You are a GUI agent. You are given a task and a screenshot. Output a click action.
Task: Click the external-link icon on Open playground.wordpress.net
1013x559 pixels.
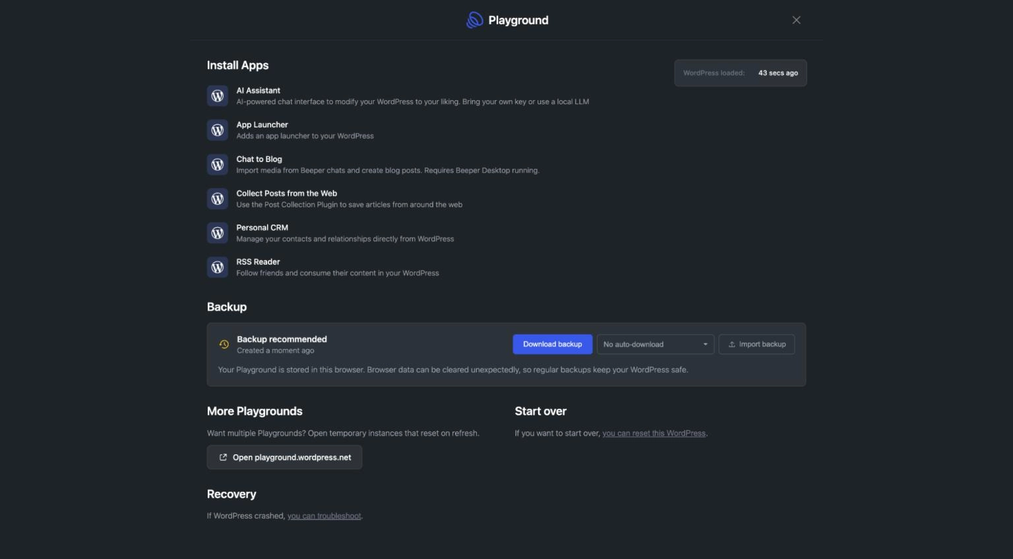point(223,457)
